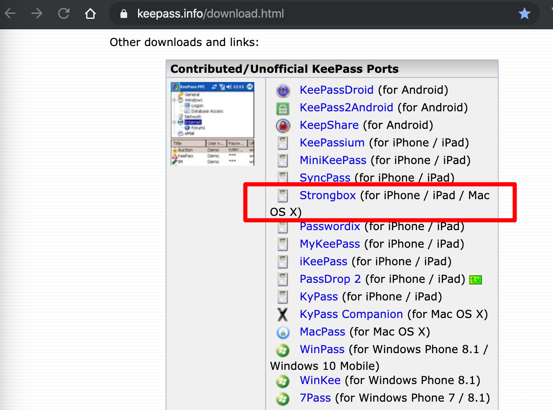Click 'Windows 10 Mobile)' text
This screenshot has width=553, height=410.
[x=325, y=366]
